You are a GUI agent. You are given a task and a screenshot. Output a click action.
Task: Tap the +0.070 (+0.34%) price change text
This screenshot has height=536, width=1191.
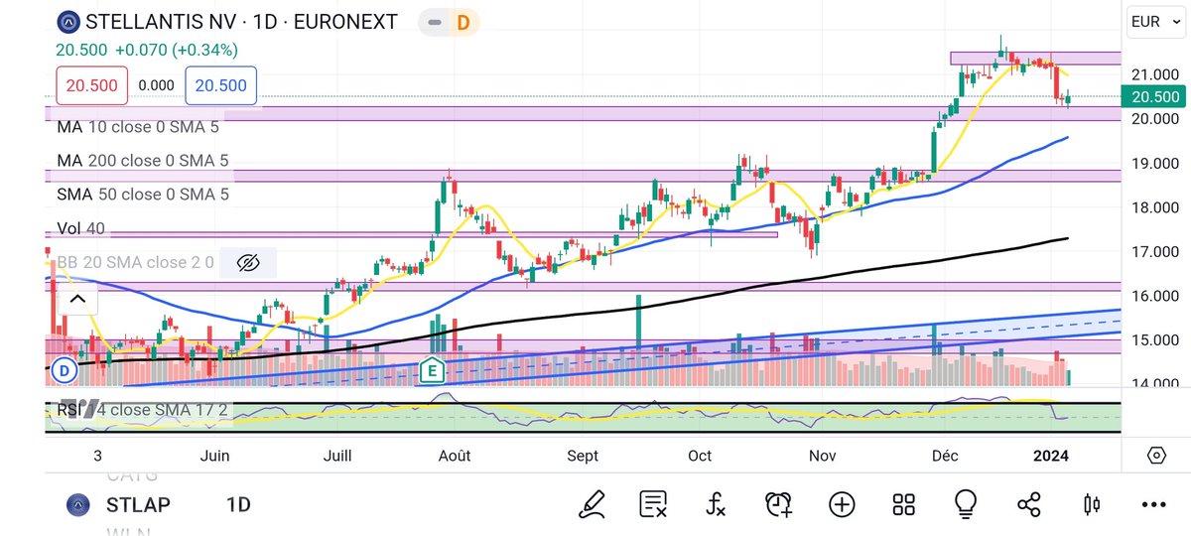click(x=177, y=50)
